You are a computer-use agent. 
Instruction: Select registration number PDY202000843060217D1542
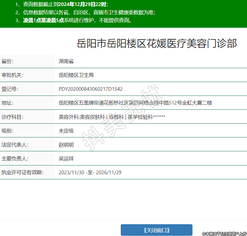point(90,89)
